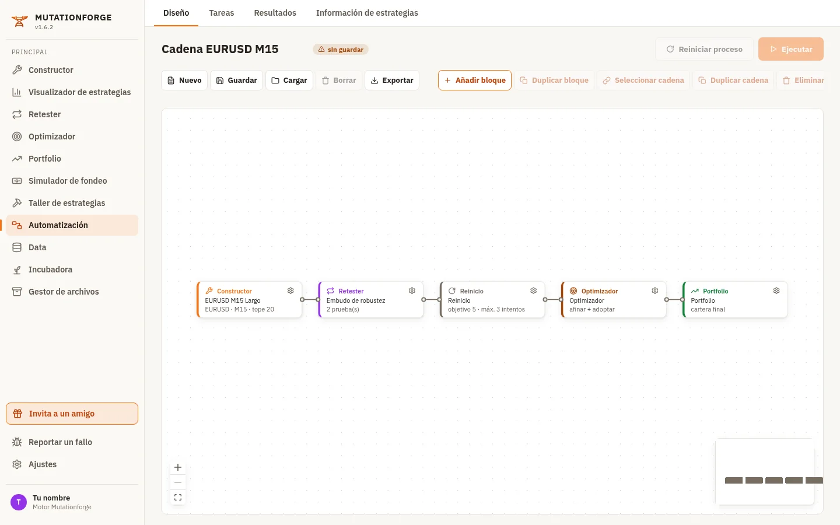Open settings gear on Portfolio block
Viewport: 840px width, 525px height.
click(x=776, y=290)
